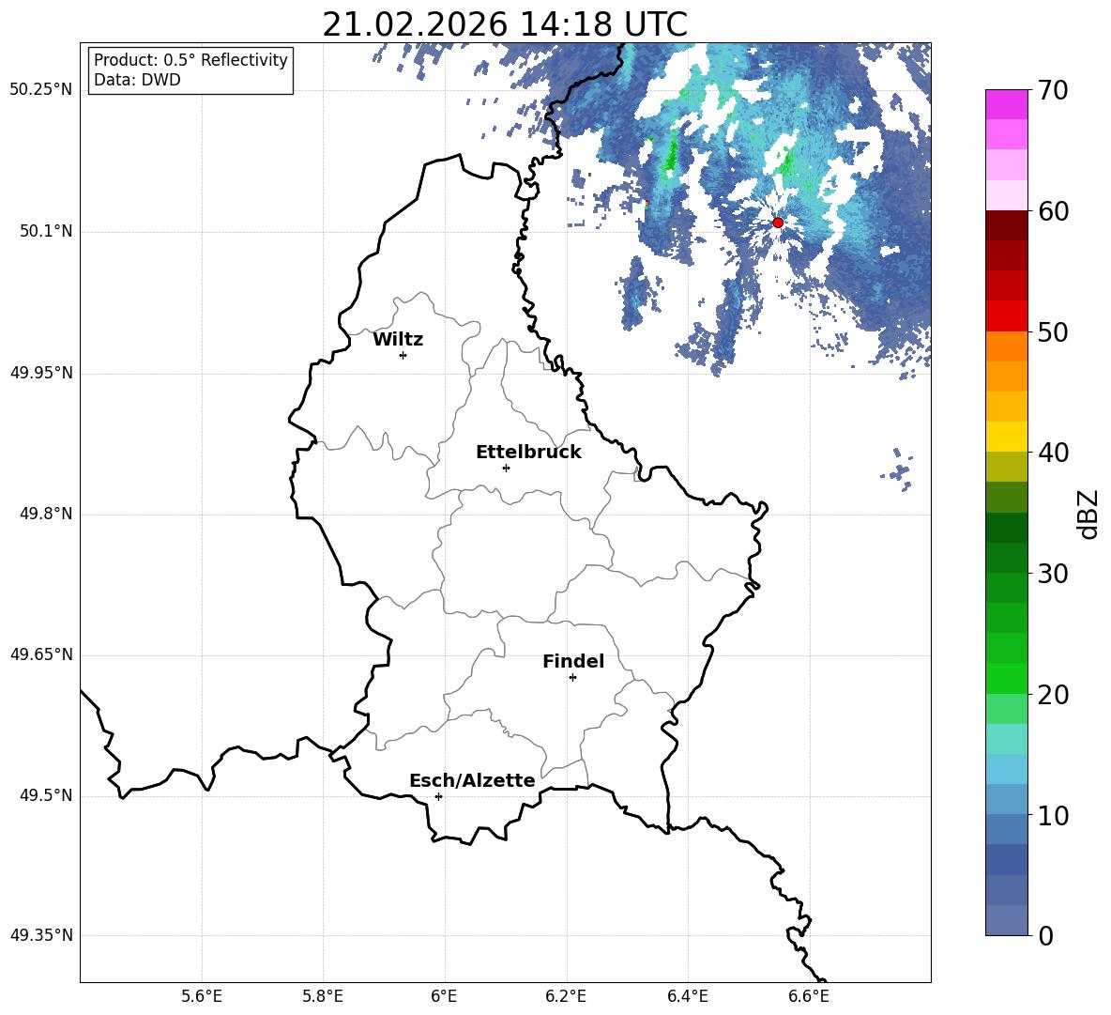Click the 50.1°N latitude label
This screenshot has height=1015, width=1111.
[45, 232]
